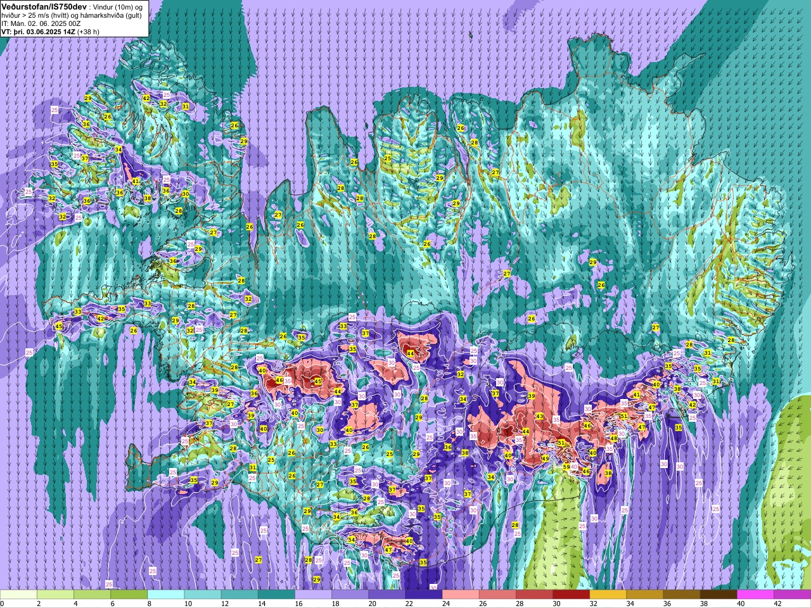Pick the teal 12–14 m/s legend swatch

(239, 595)
